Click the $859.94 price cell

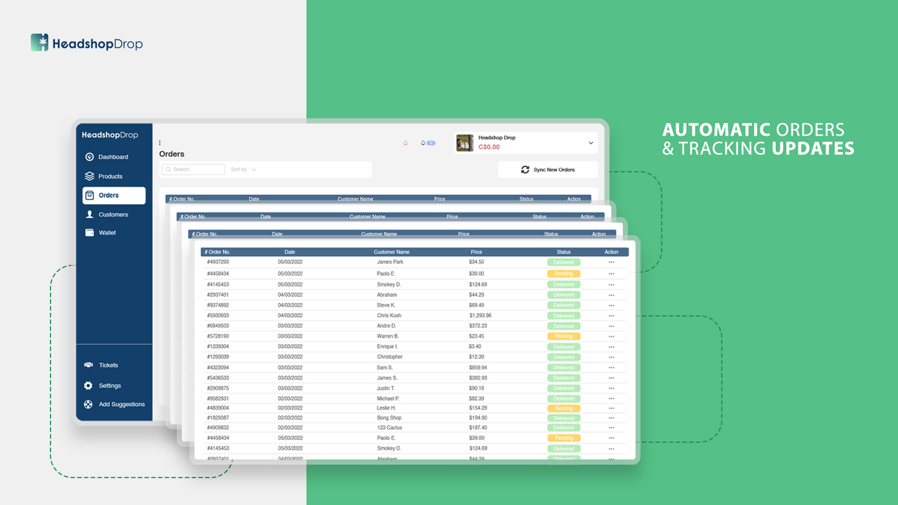(478, 368)
